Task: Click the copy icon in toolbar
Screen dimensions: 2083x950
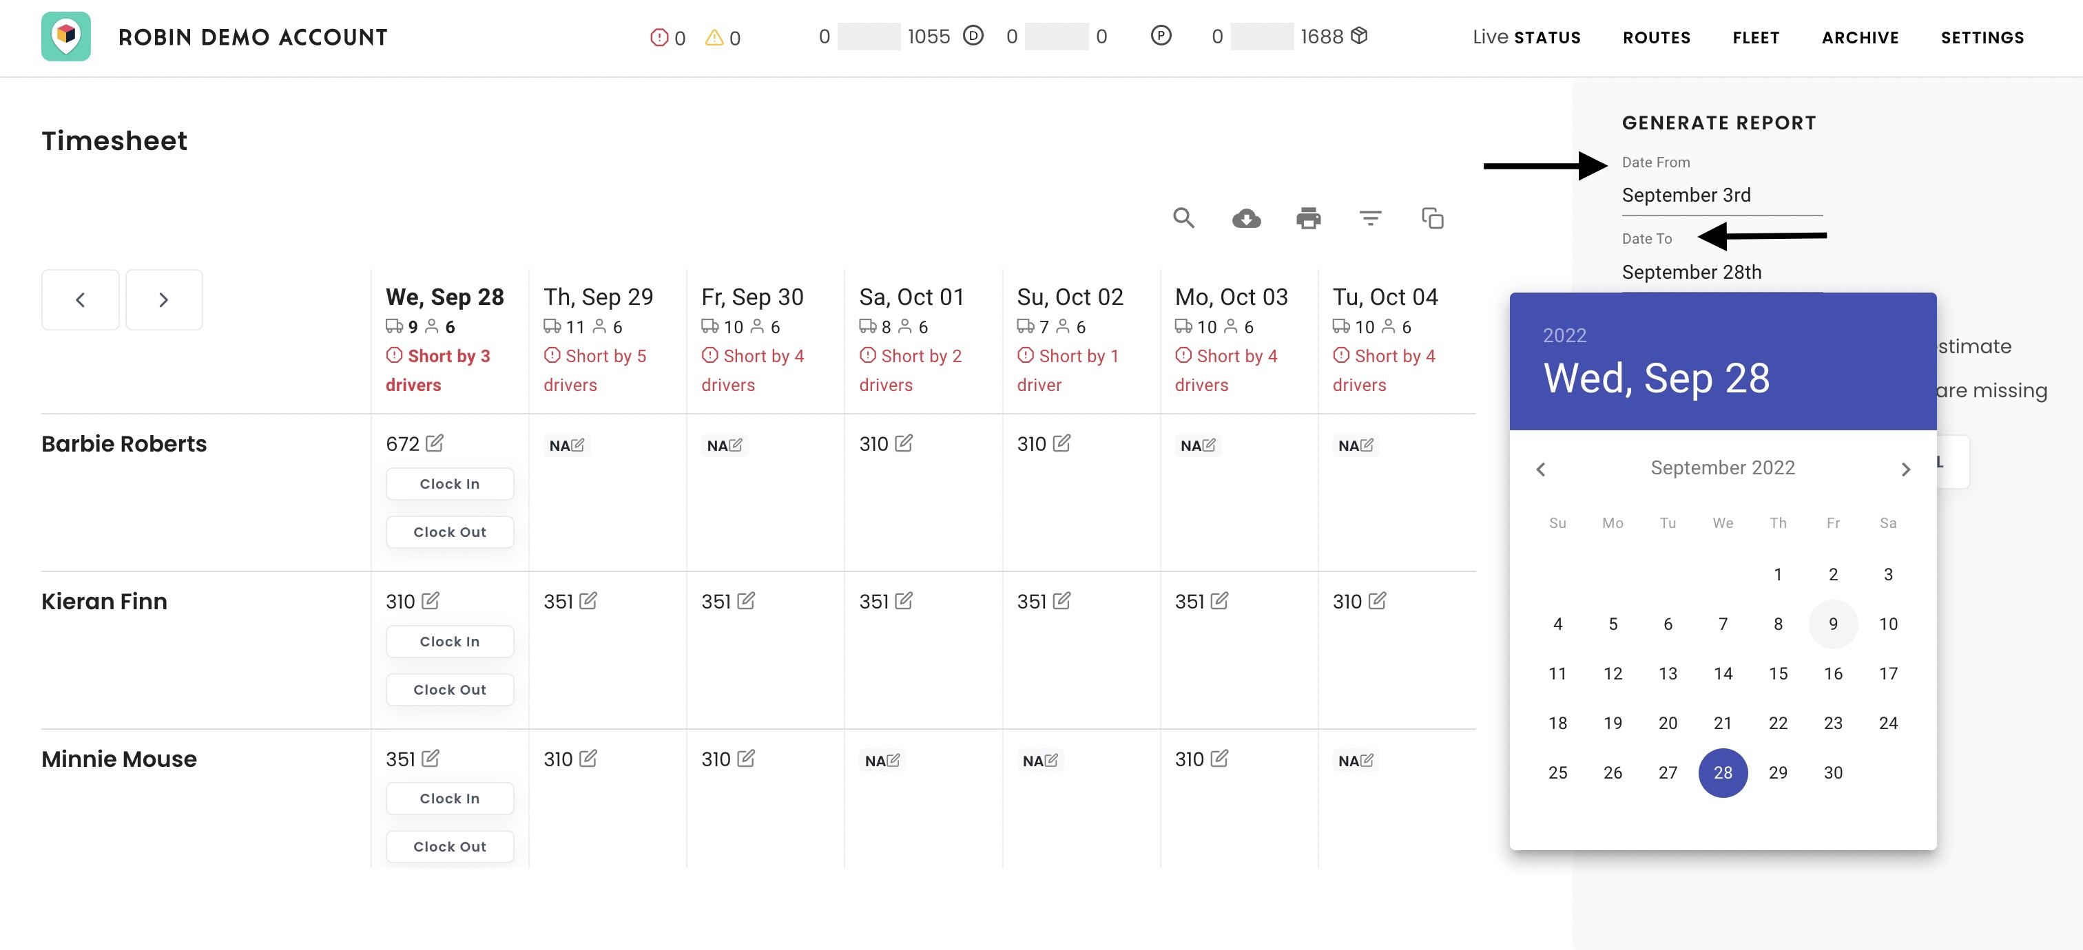Action: coord(1432,218)
